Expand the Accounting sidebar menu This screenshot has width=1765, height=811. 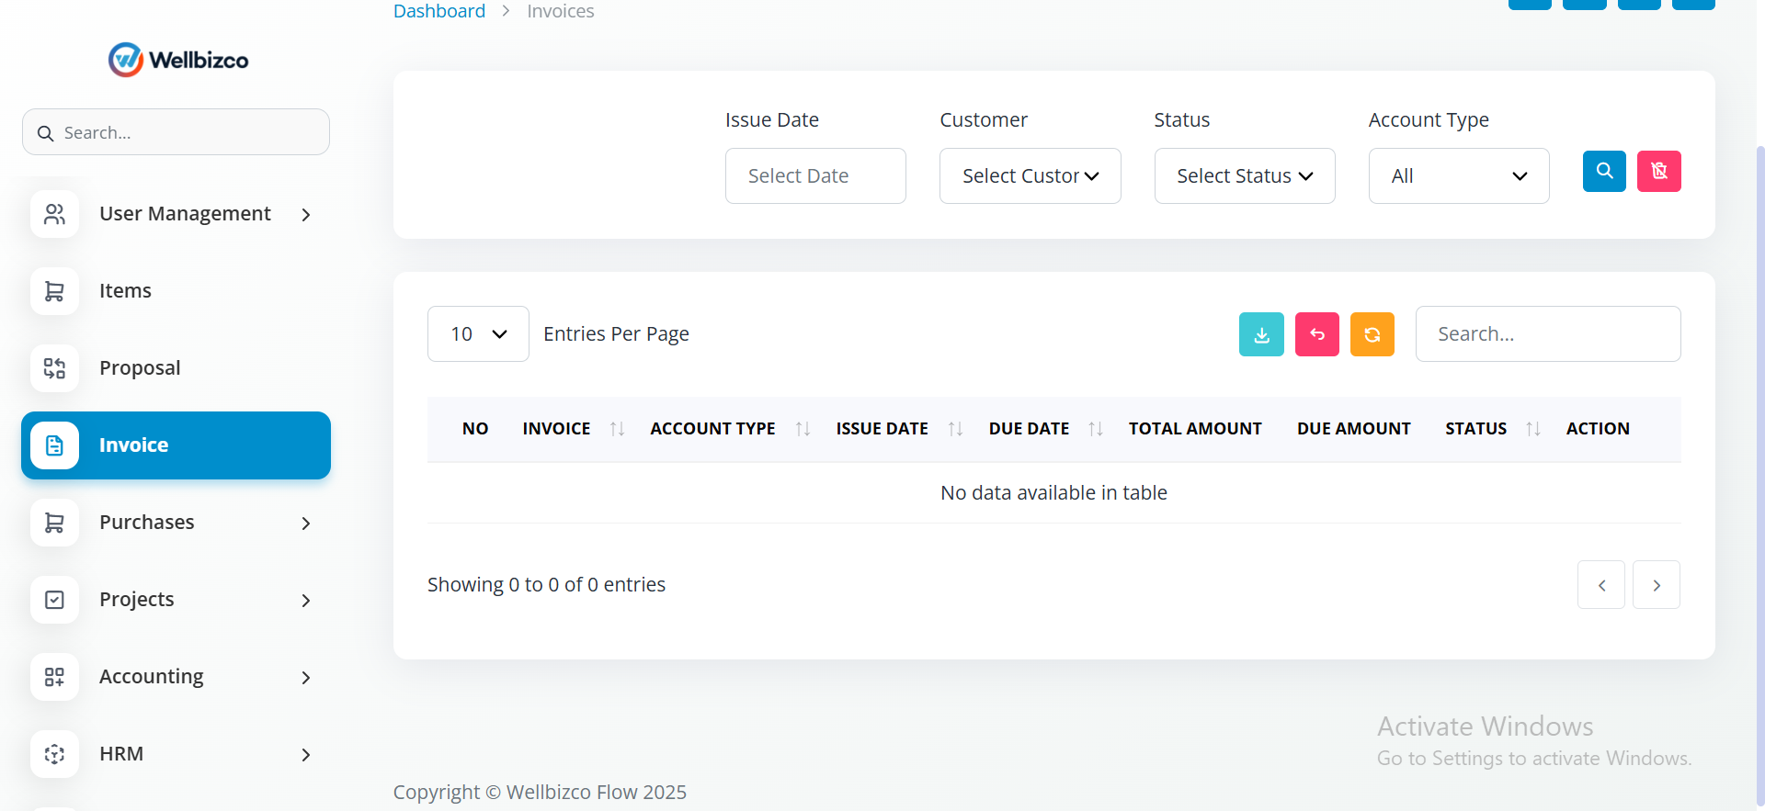(176, 677)
